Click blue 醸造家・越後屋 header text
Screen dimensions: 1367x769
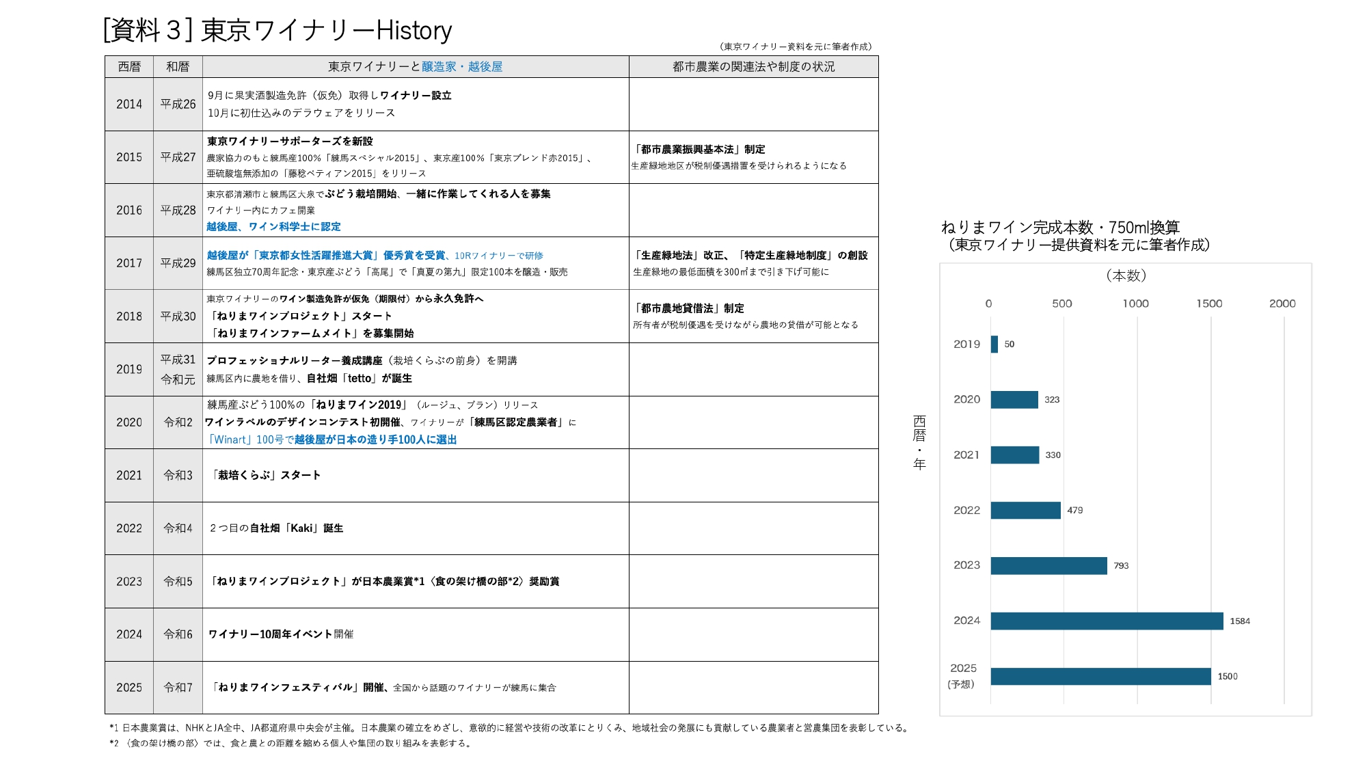click(462, 66)
